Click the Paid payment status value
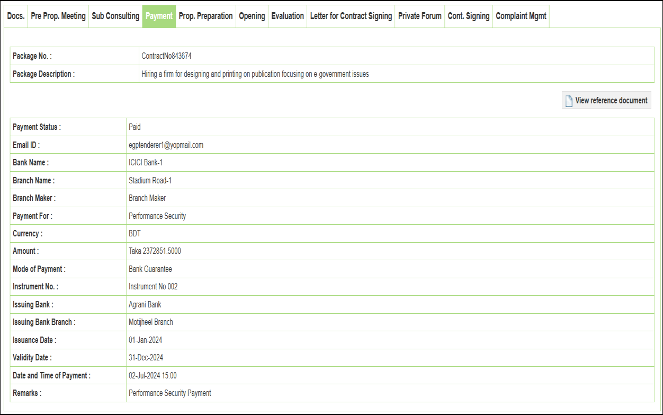Image resolution: width=663 pixels, height=415 pixels. coord(135,127)
